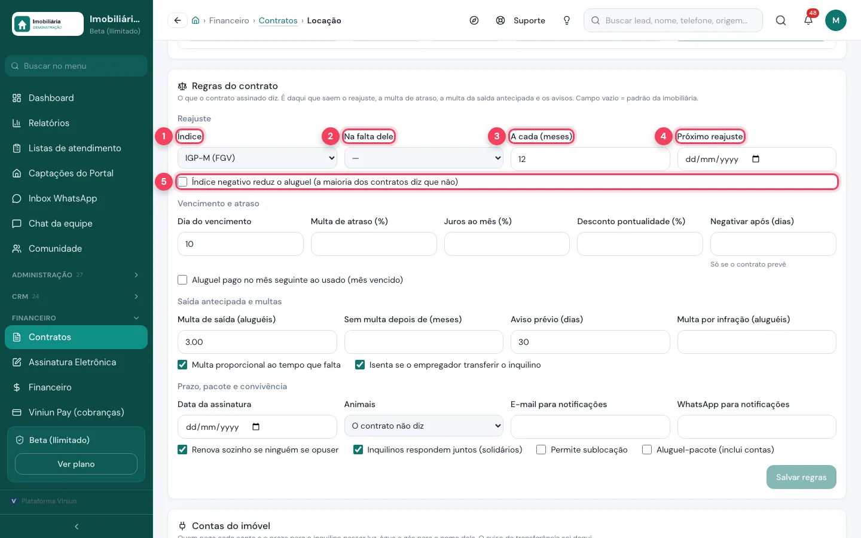Enable Índice negativo reduz o aluguel checkbox

(x=182, y=182)
